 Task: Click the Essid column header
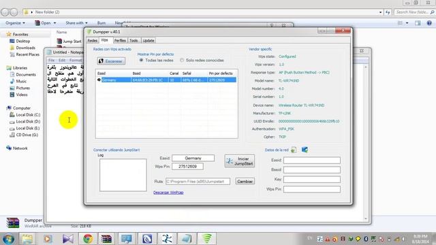[114, 73]
